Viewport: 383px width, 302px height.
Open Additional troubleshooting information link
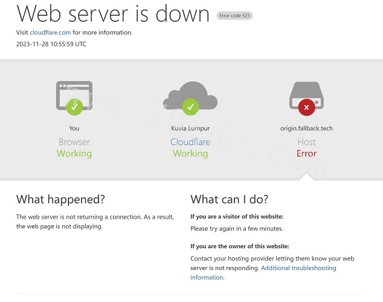click(x=298, y=268)
